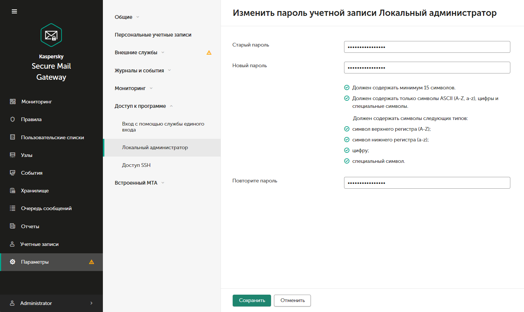Open the SSH access settings item
The image size is (524, 312).
coord(136,165)
